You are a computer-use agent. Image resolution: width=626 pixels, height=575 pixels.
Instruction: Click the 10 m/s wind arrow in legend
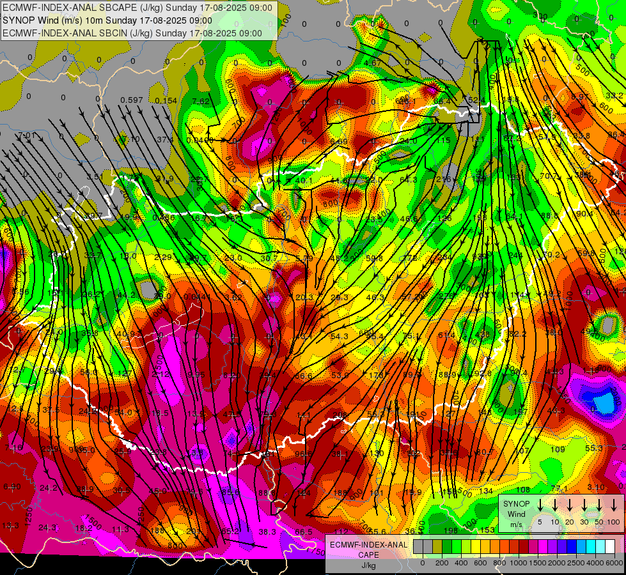[554, 505]
